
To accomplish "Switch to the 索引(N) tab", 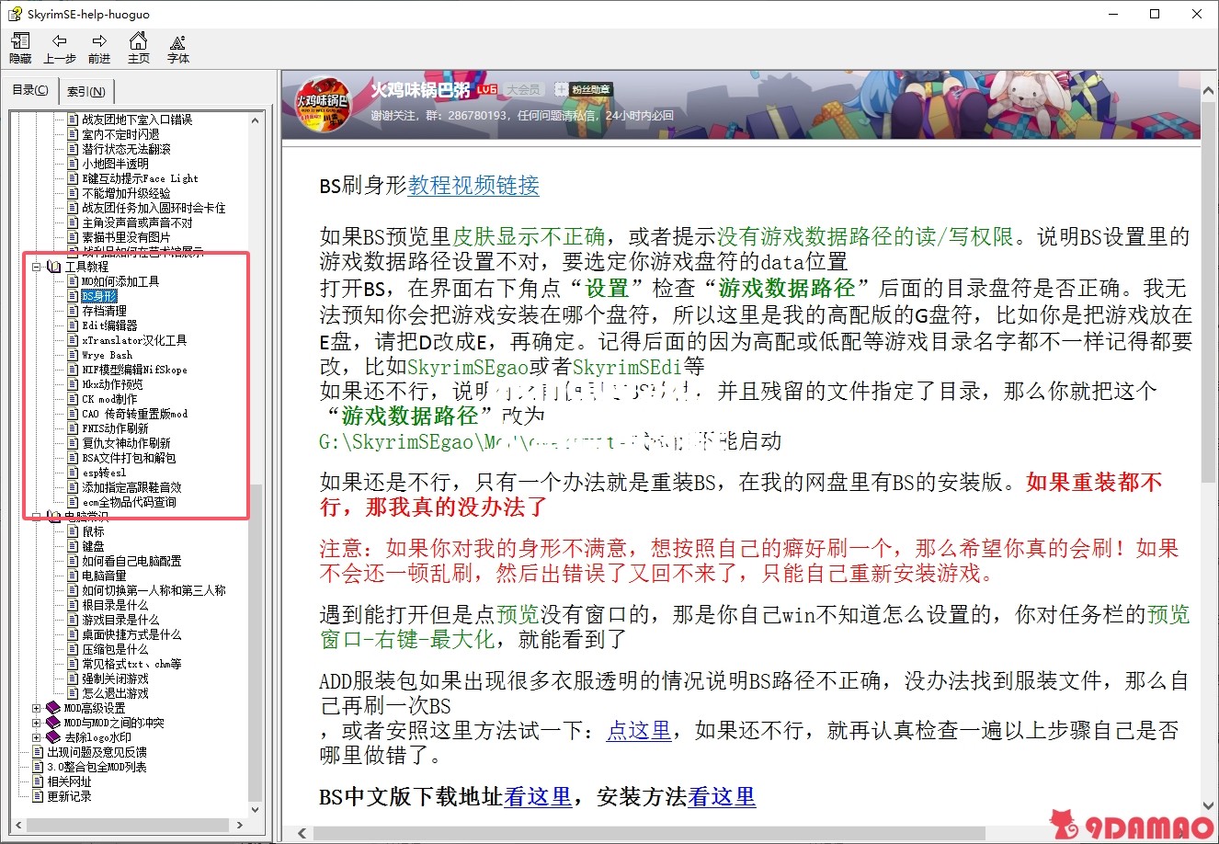I will point(85,91).
